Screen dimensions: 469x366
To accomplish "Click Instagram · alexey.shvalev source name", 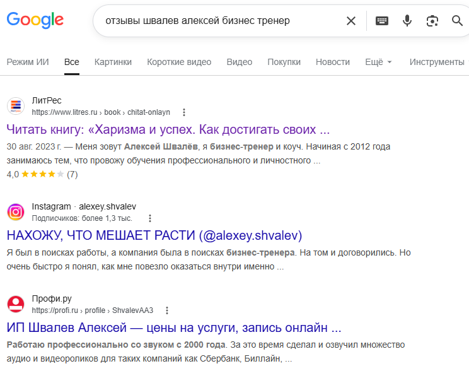I will point(84,206).
